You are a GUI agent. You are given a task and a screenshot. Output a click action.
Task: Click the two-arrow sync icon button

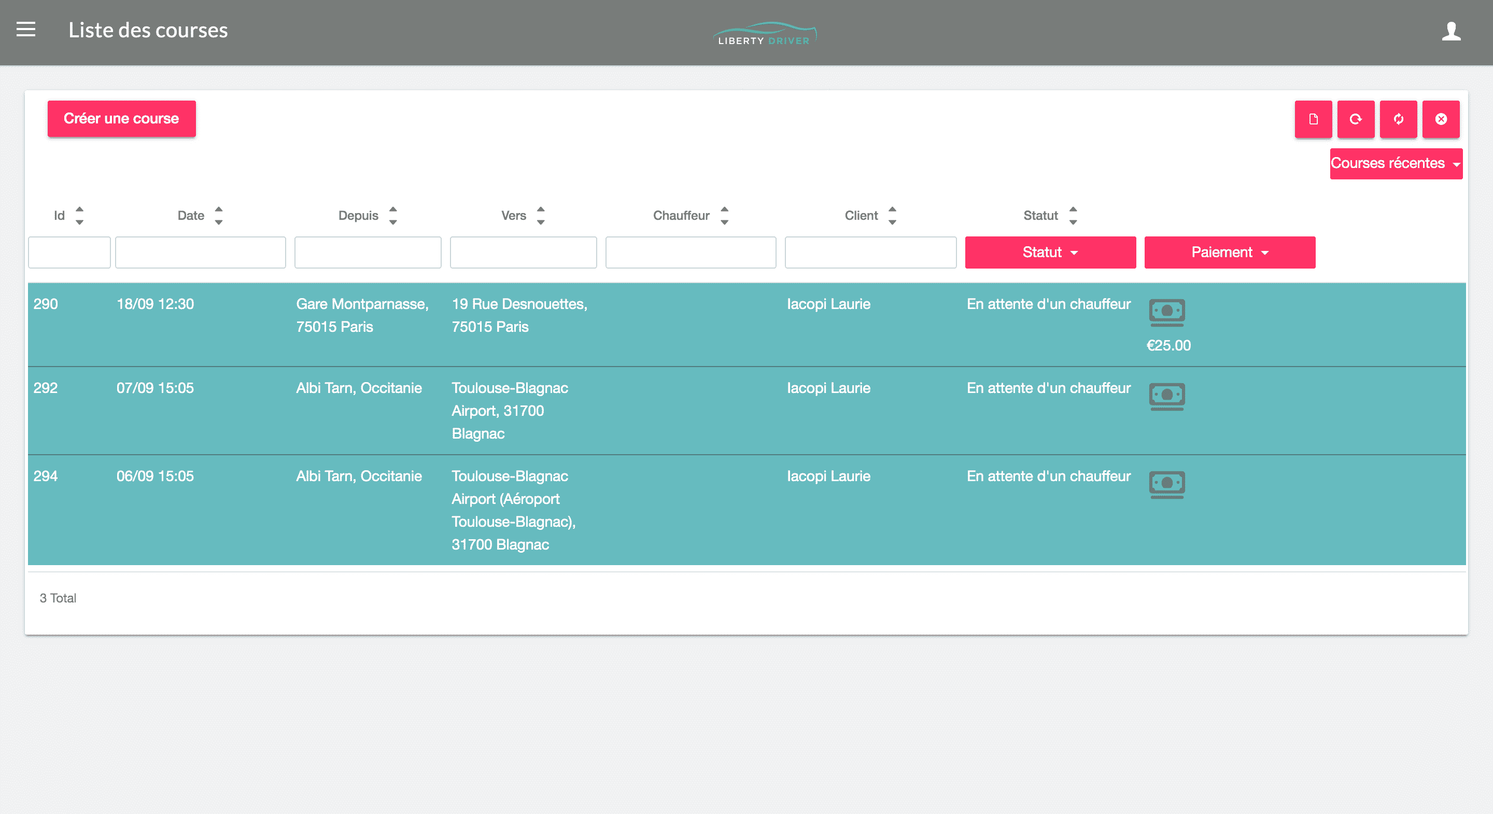pos(1398,119)
